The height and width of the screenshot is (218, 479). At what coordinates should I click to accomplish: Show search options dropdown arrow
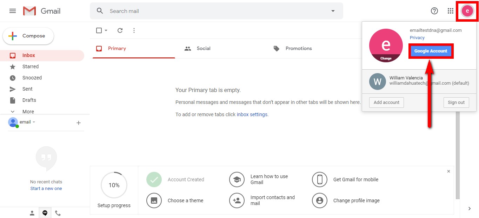[333, 11]
